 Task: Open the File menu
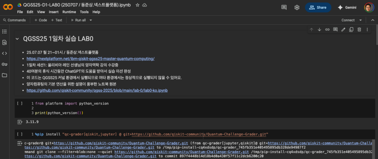click(x=20, y=12)
